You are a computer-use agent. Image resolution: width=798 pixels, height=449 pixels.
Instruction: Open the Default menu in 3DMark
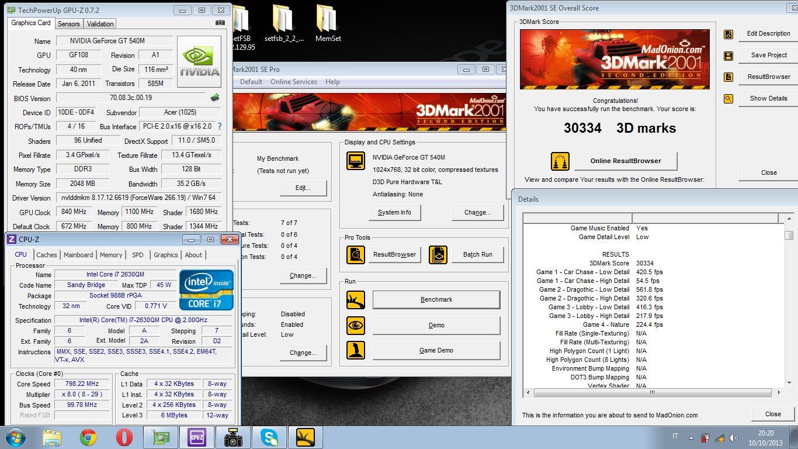tap(251, 82)
